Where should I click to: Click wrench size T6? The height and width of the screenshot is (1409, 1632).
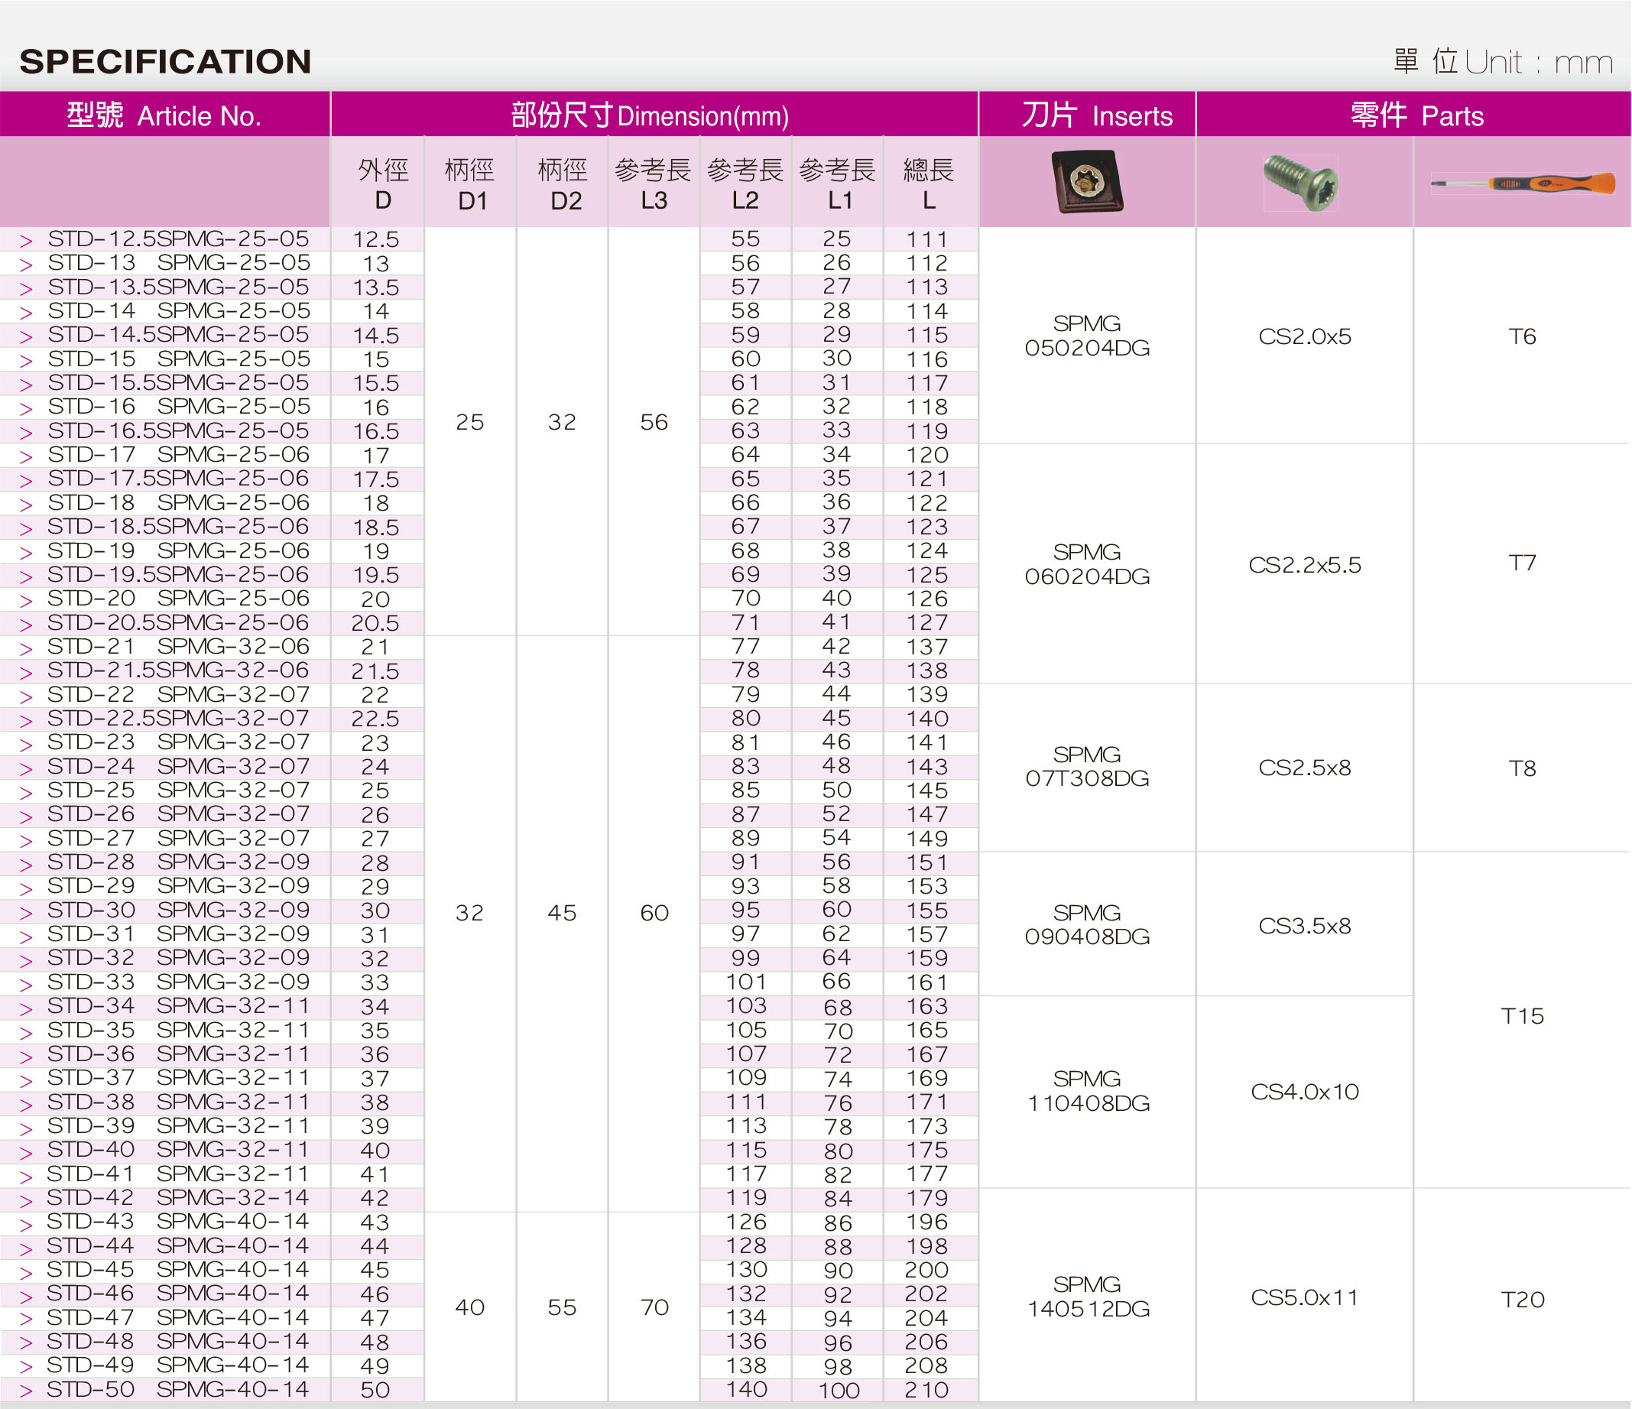coord(1522,336)
